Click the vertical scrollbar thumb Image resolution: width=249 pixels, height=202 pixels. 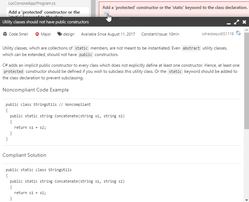[x=246, y=81]
